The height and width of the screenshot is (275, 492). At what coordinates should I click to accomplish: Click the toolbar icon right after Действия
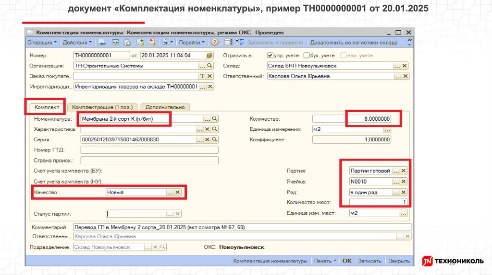[x=101, y=42]
